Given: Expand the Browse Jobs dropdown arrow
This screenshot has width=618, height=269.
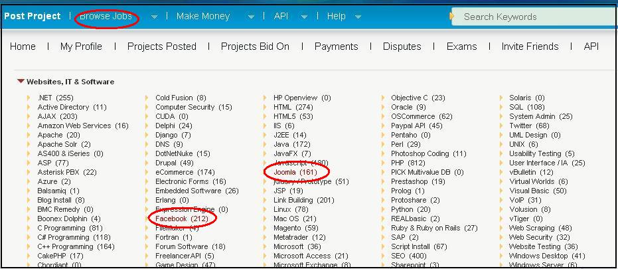Looking at the screenshot, I should pyautogui.click(x=155, y=17).
